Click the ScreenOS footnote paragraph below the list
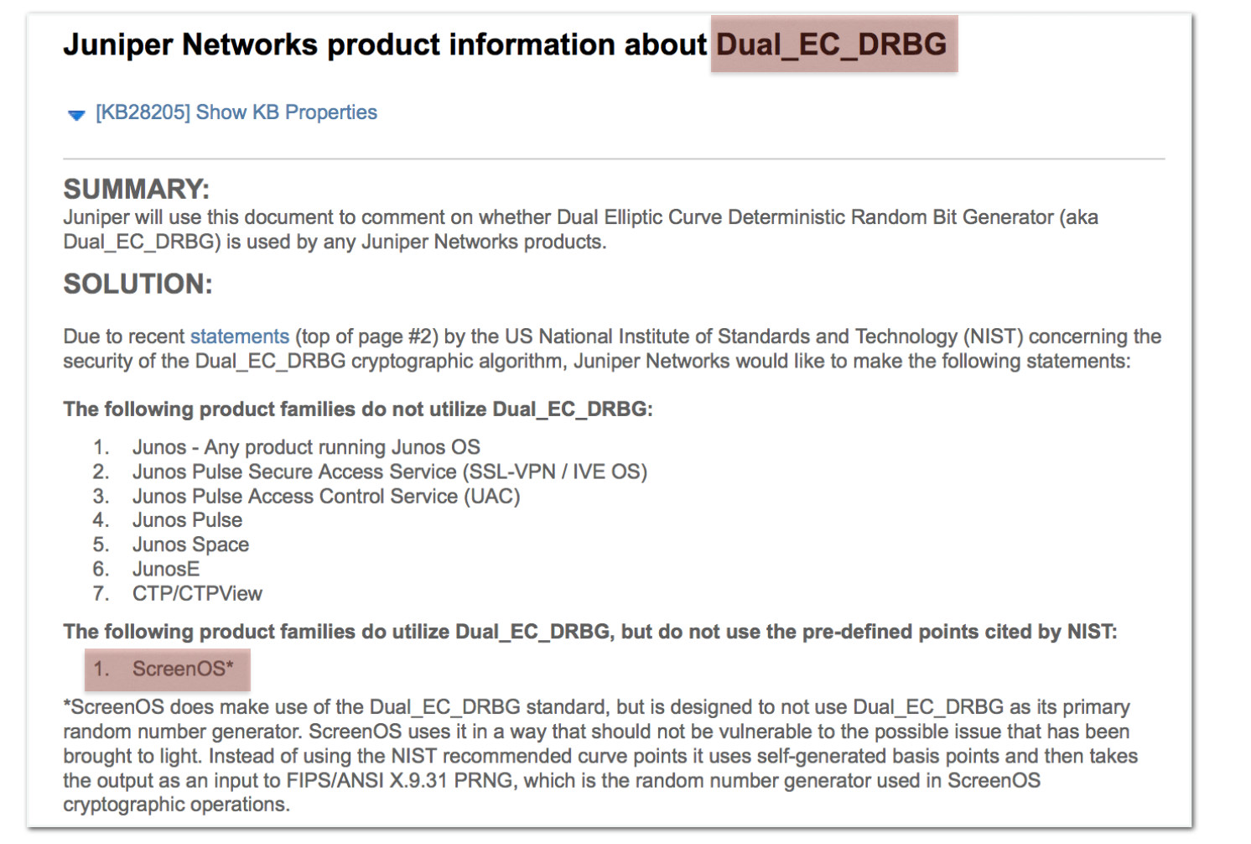 (600, 755)
